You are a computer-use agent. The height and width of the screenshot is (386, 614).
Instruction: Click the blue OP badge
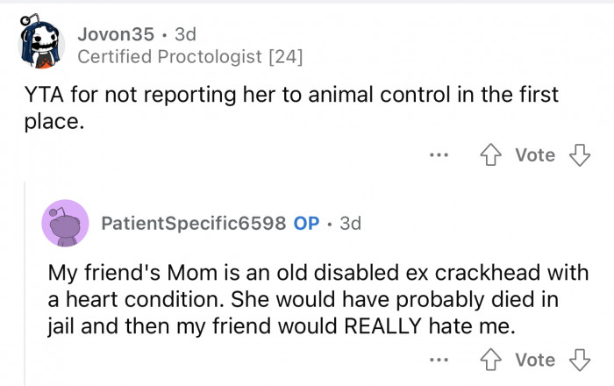click(x=306, y=223)
